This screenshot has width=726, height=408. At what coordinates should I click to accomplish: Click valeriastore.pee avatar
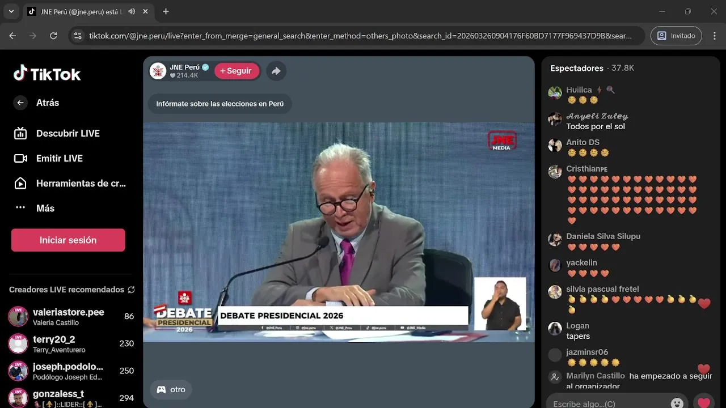point(18,317)
